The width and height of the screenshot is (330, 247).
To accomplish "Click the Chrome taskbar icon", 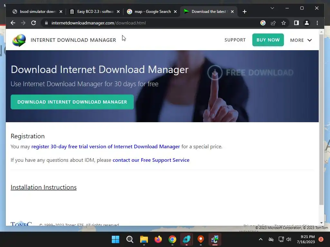I will click(172, 239).
